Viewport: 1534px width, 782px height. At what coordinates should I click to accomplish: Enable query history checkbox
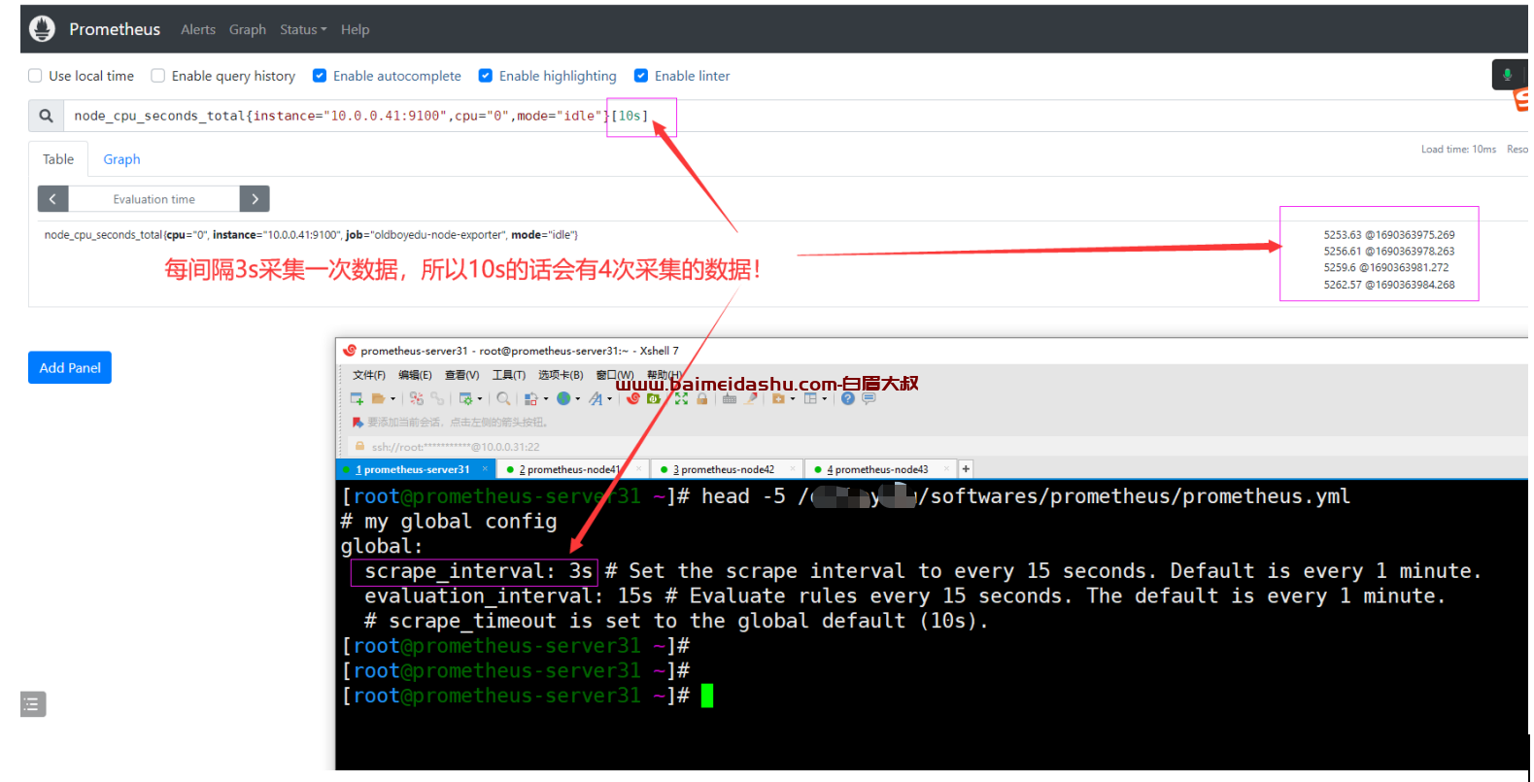coord(157,76)
